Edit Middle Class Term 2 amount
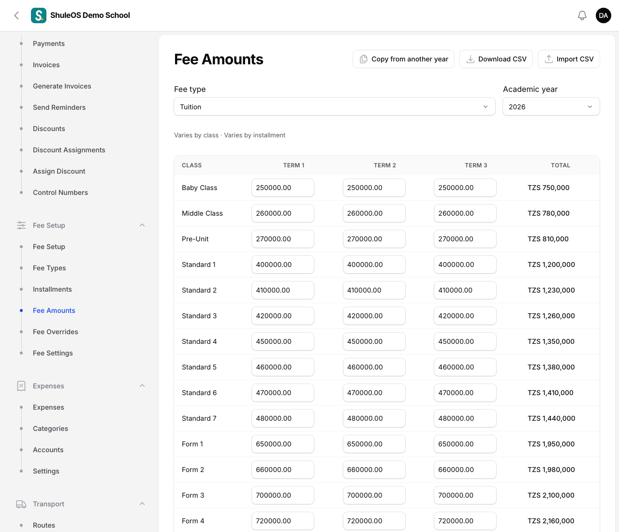Screen dimensions: 619x532 pos(374,213)
